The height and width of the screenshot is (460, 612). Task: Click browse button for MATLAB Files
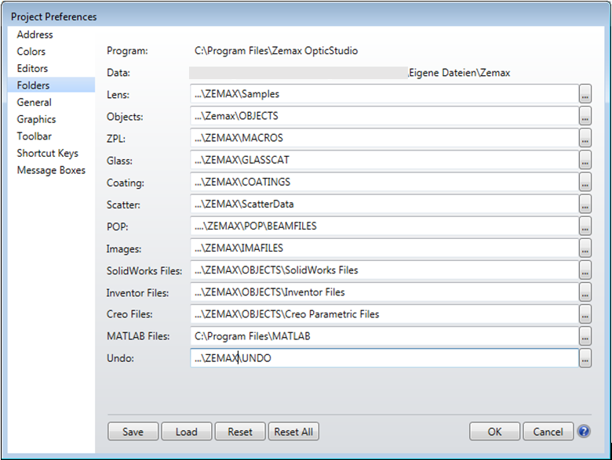coord(585,336)
